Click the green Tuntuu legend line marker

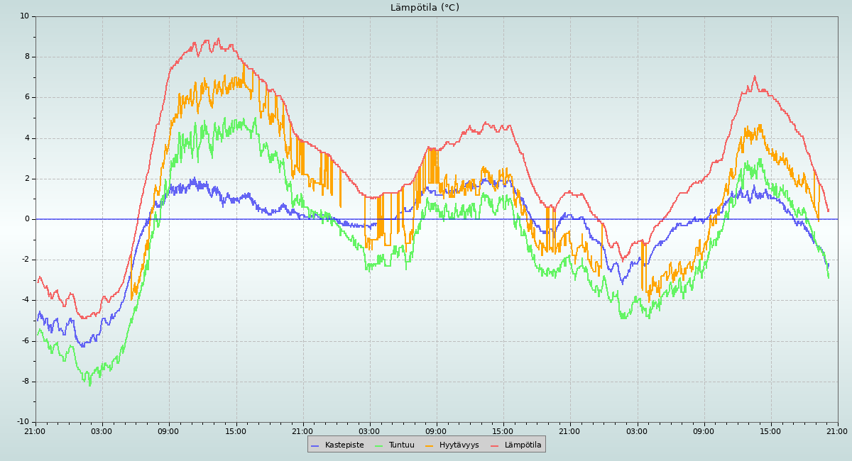click(x=378, y=445)
